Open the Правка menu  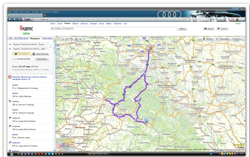16,12
